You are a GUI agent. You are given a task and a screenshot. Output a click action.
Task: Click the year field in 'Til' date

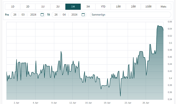tap(74, 15)
